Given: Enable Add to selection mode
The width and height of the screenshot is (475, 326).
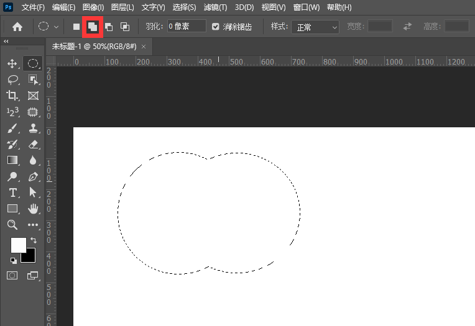Looking at the screenshot, I should 92,27.
